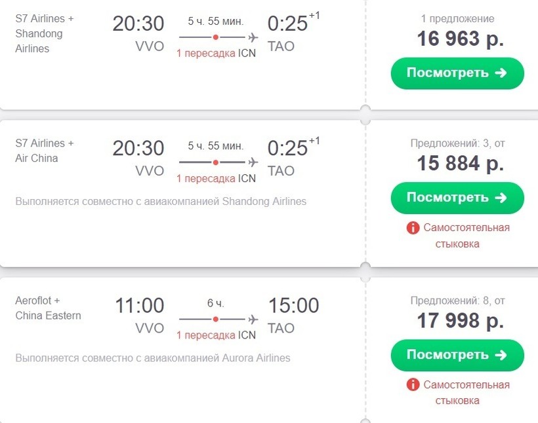Click Посмотреть for the 17 998 р. offer

457,355
